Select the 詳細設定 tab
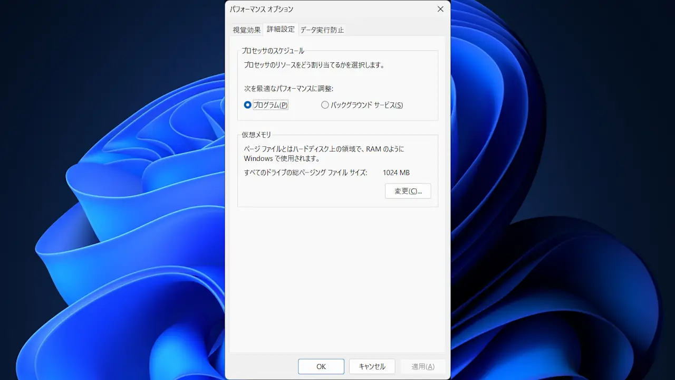 281,30
